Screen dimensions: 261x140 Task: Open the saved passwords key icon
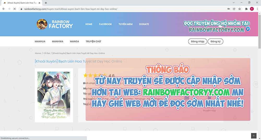tap(229, 9)
